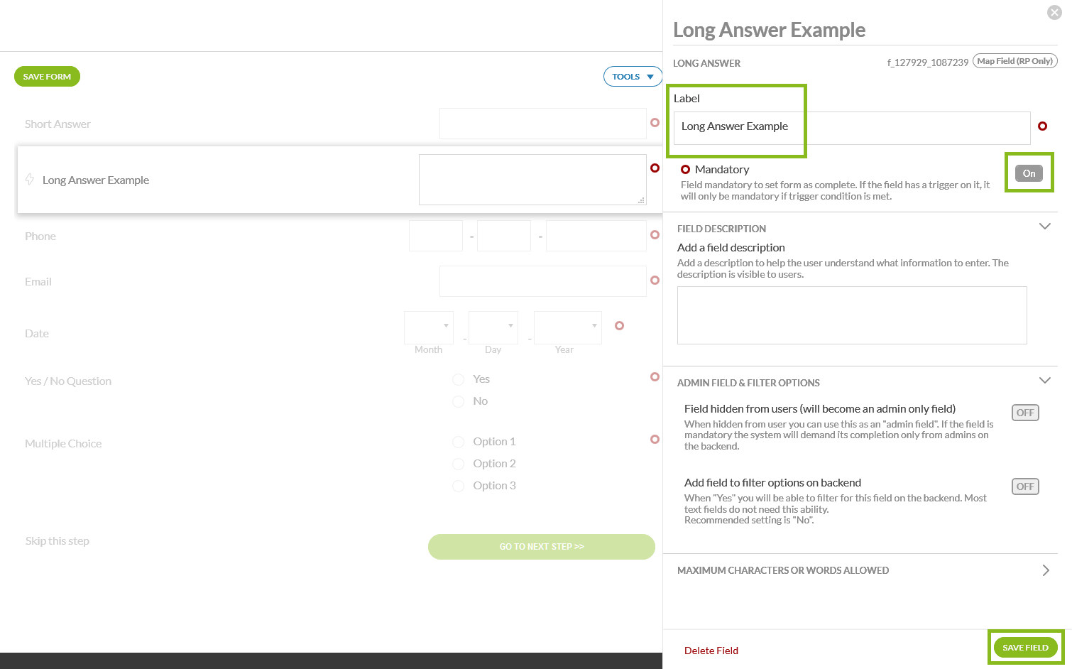Click mandatory indicator circle next to Label input
Viewport: 1072px width, 669px height.
[1042, 126]
